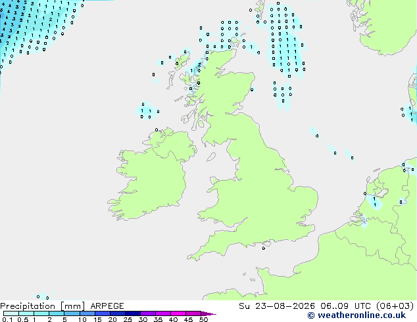
Task: Click the '0.1' legend scale label
Action: coord(7,319)
